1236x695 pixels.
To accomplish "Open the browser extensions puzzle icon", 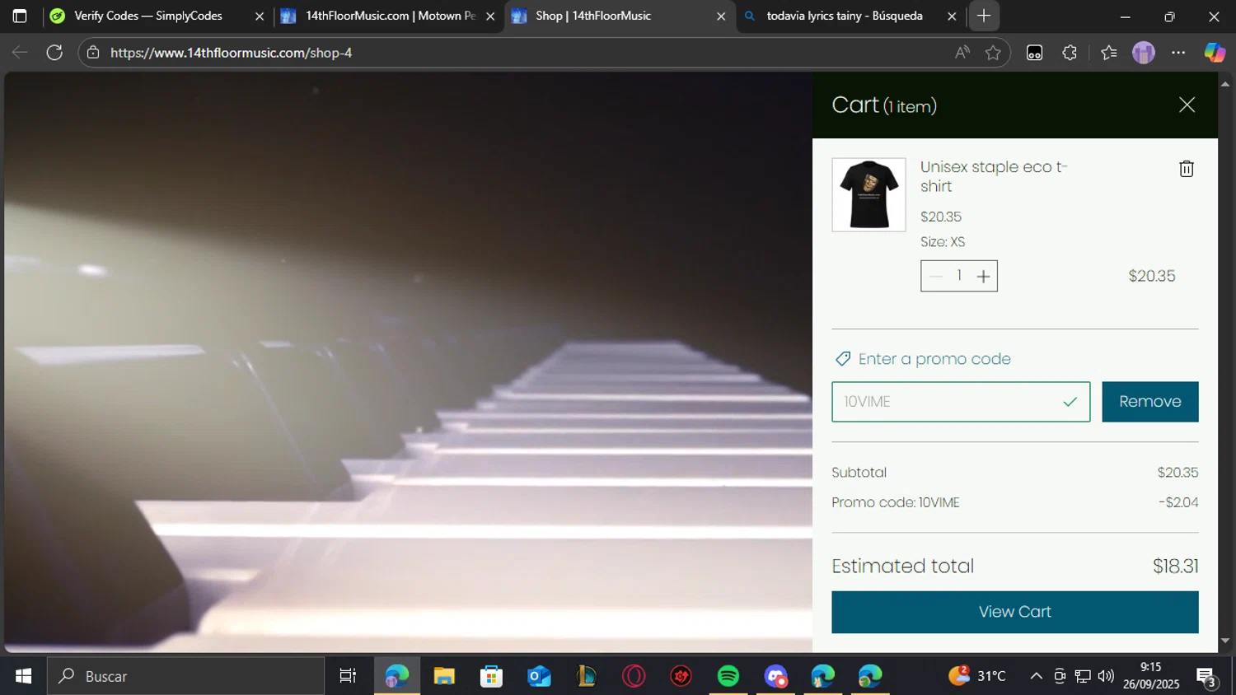I will point(1070,53).
